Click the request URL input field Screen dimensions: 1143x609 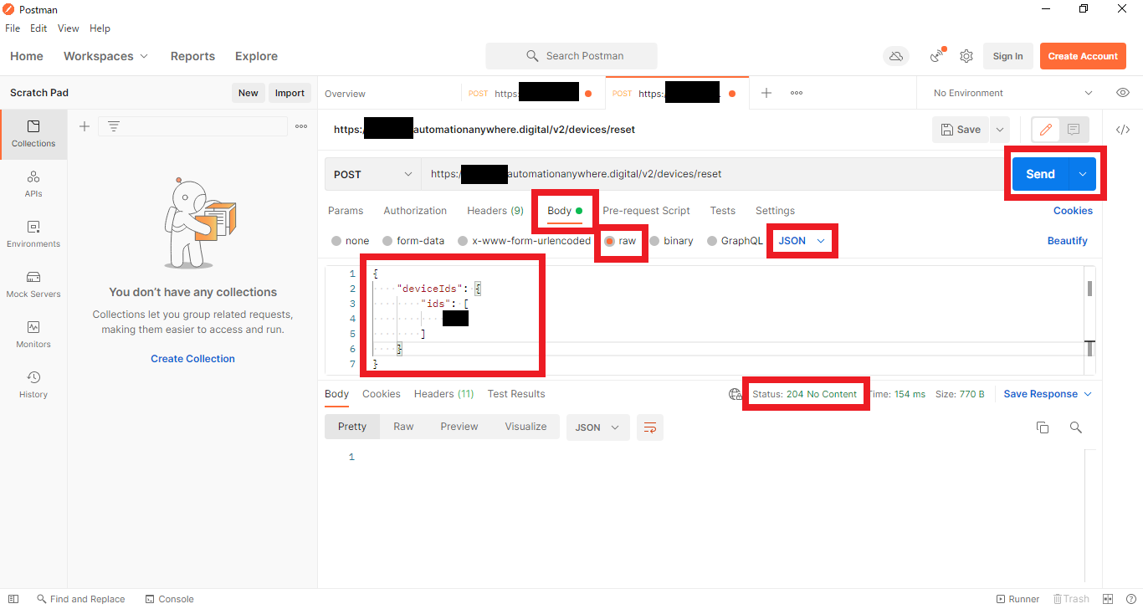pyautogui.click(x=711, y=174)
